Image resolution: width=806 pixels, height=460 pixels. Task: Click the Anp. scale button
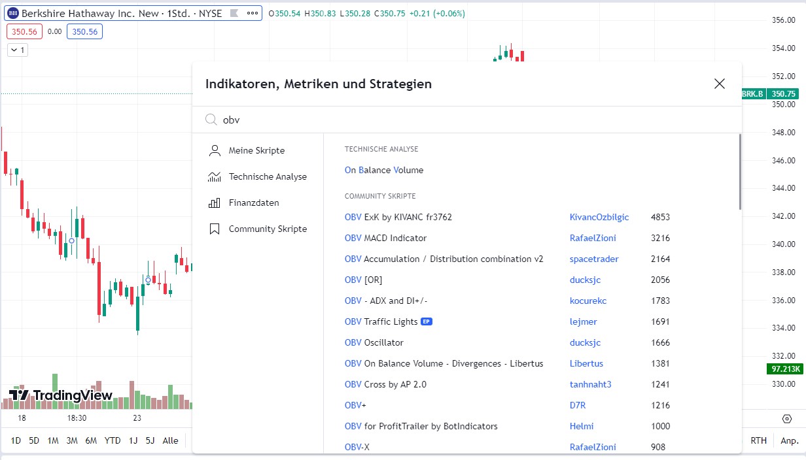(789, 440)
